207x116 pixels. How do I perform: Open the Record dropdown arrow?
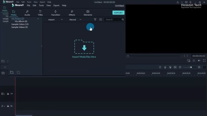coord(81,19)
